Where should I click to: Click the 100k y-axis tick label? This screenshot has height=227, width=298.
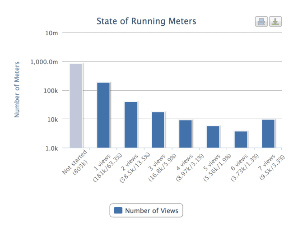click(51, 90)
